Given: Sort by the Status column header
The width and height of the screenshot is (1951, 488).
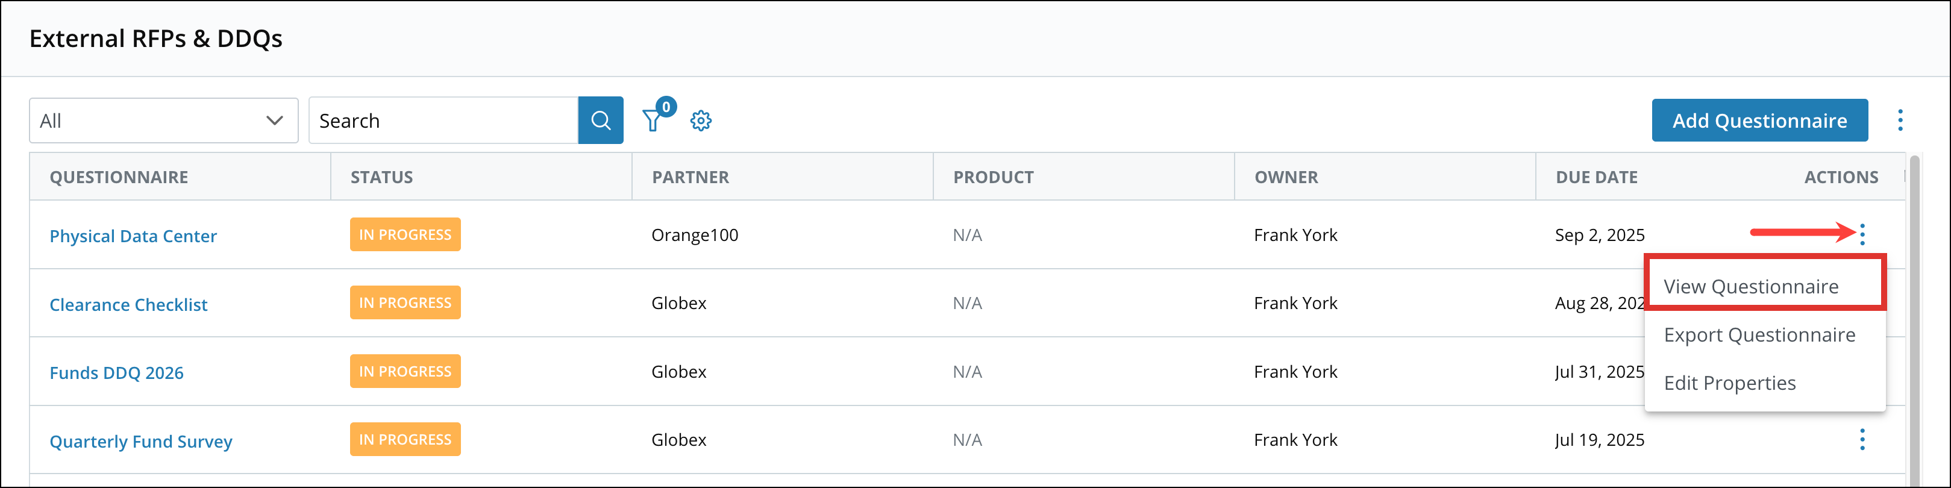Looking at the screenshot, I should 382,177.
